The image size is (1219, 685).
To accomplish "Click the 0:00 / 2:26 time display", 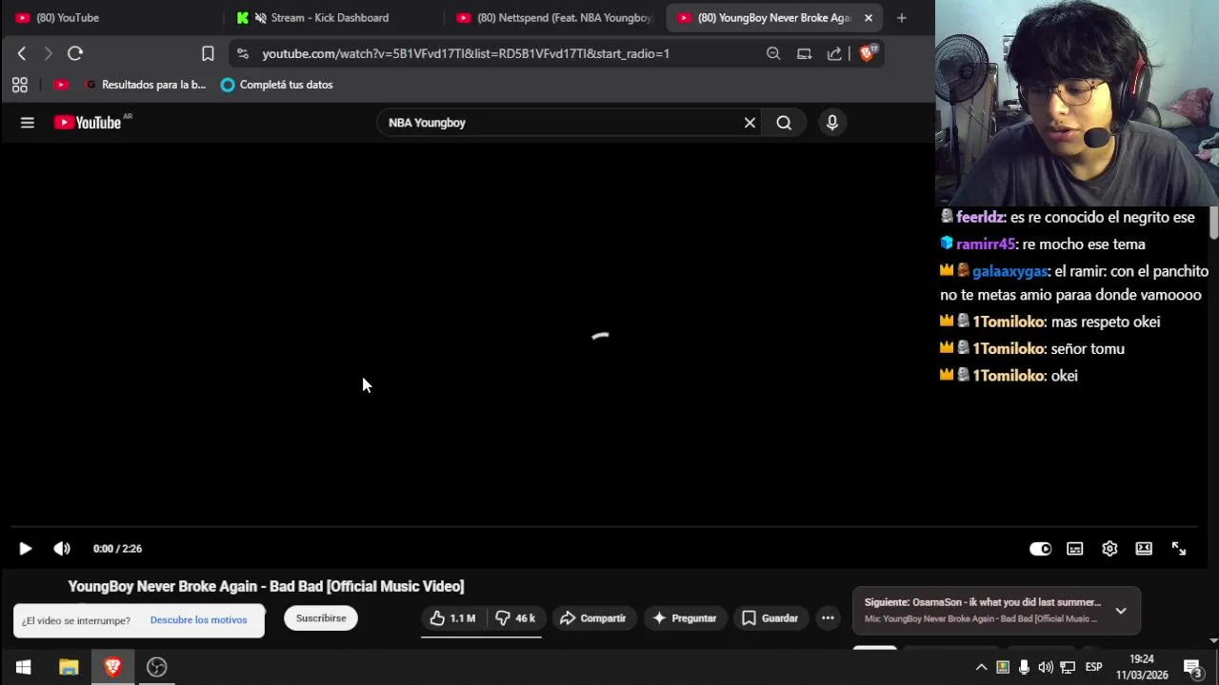I will 117,548.
